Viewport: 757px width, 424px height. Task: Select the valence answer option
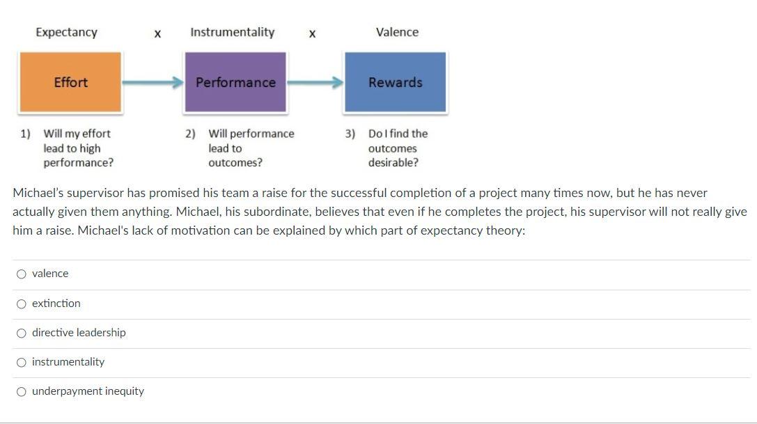coord(22,274)
